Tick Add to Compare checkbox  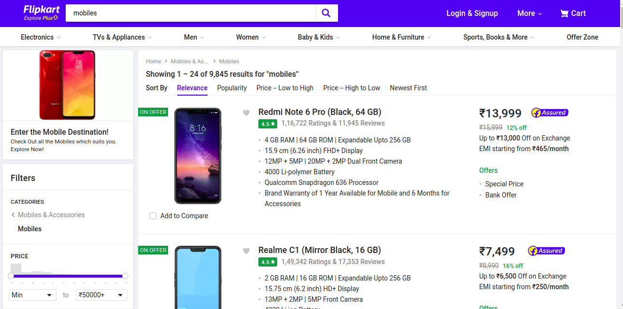[x=153, y=216]
